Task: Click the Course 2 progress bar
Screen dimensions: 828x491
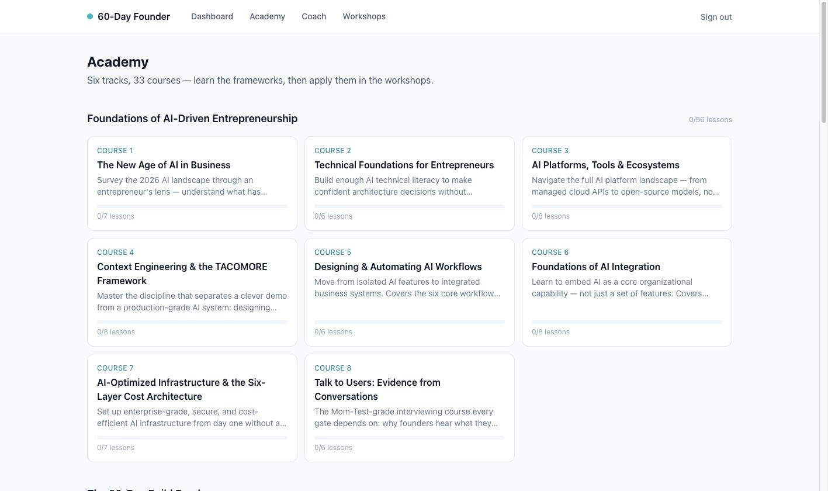Action: coord(410,206)
